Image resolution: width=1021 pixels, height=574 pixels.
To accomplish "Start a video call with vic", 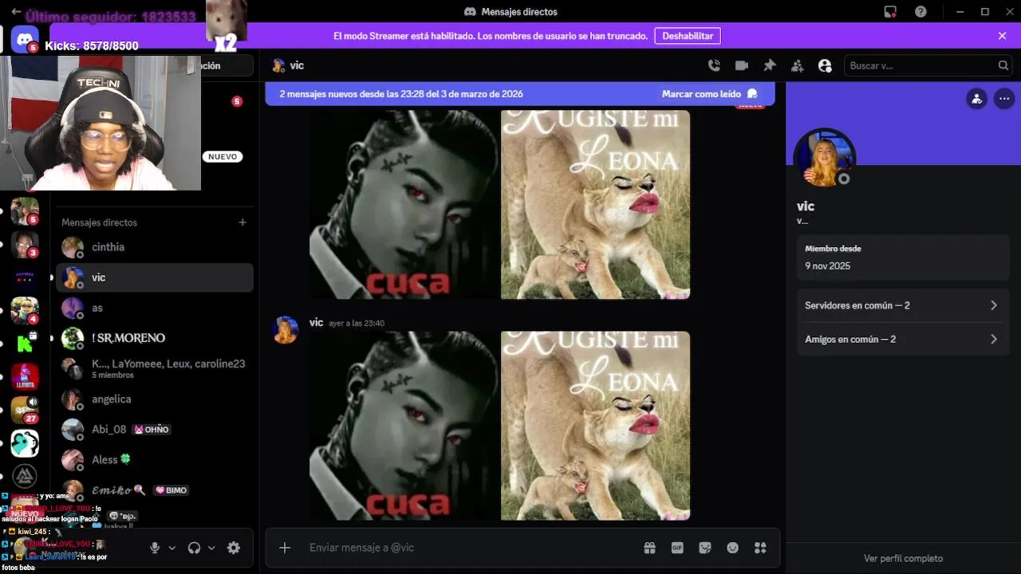I will click(742, 65).
